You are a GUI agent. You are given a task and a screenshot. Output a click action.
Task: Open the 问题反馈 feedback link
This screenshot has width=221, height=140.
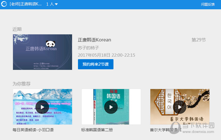(208, 5)
